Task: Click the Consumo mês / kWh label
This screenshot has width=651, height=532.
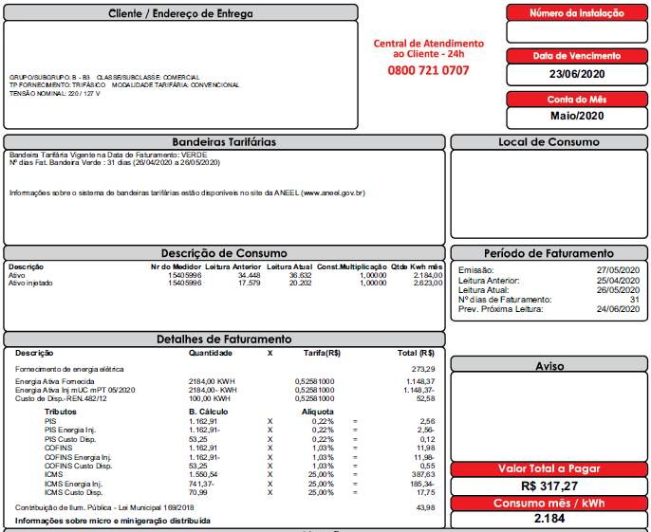Action: [x=549, y=504]
